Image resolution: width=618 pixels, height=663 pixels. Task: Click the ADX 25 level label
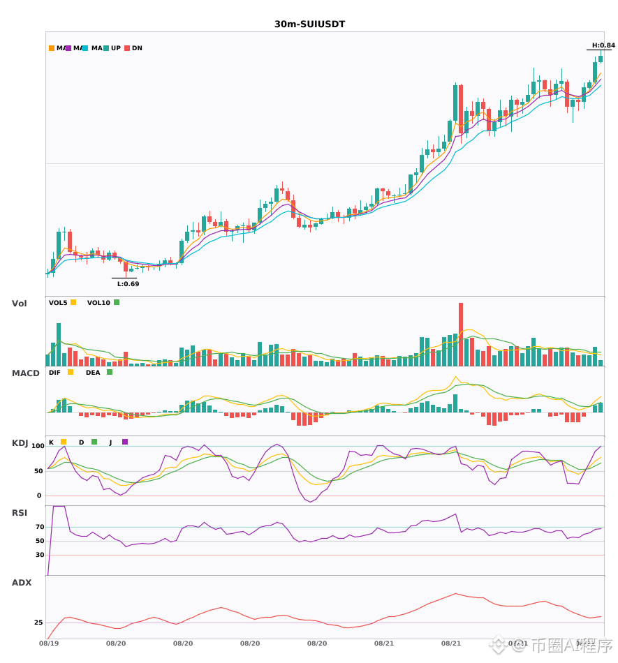pyautogui.click(x=39, y=623)
